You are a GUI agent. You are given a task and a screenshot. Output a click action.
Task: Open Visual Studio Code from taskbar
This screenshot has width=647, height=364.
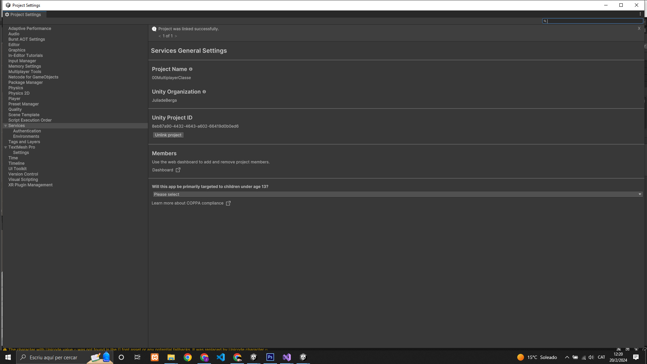pyautogui.click(x=221, y=357)
